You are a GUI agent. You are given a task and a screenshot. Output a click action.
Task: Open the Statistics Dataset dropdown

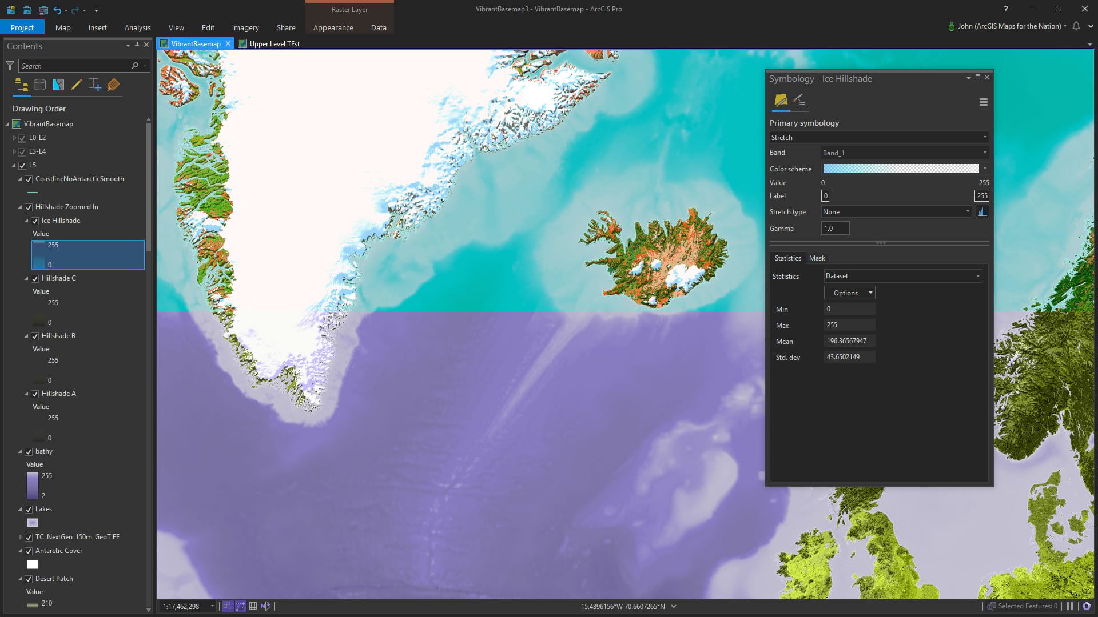pos(902,276)
